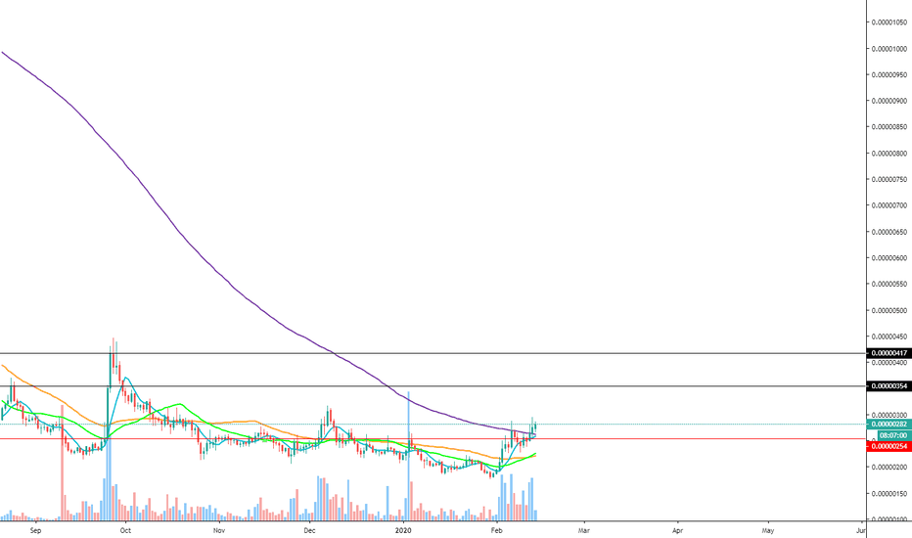
Task: Click the 0.00000750 price axis label
Action: coord(889,180)
